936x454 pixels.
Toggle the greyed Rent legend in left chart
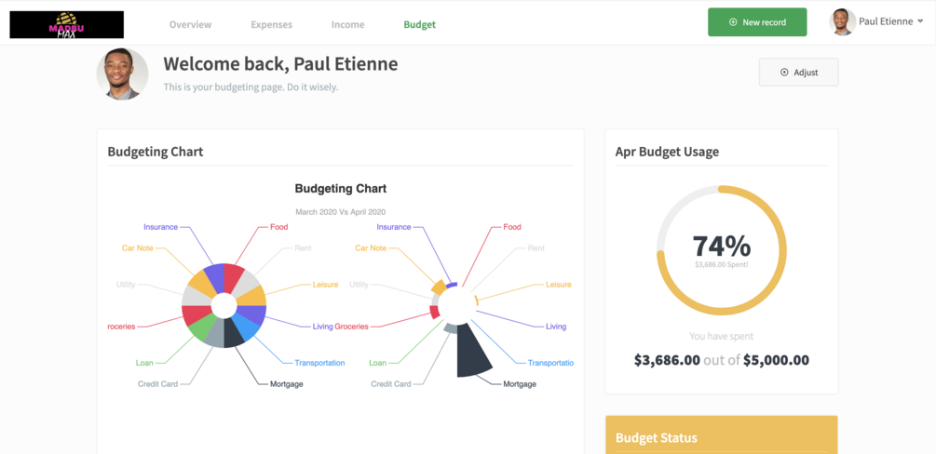tap(303, 248)
